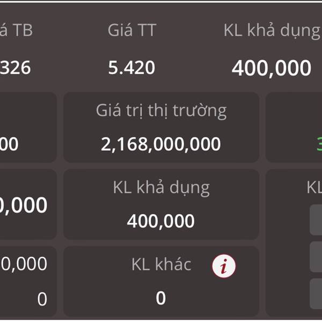Select the KL khả dụng label inside the middle card
The image size is (322, 322).
tap(161, 188)
